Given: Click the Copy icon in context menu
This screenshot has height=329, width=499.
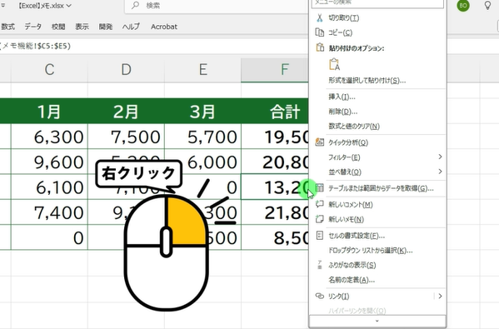Looking at the screenshot, I should click(x=320, y=32).
